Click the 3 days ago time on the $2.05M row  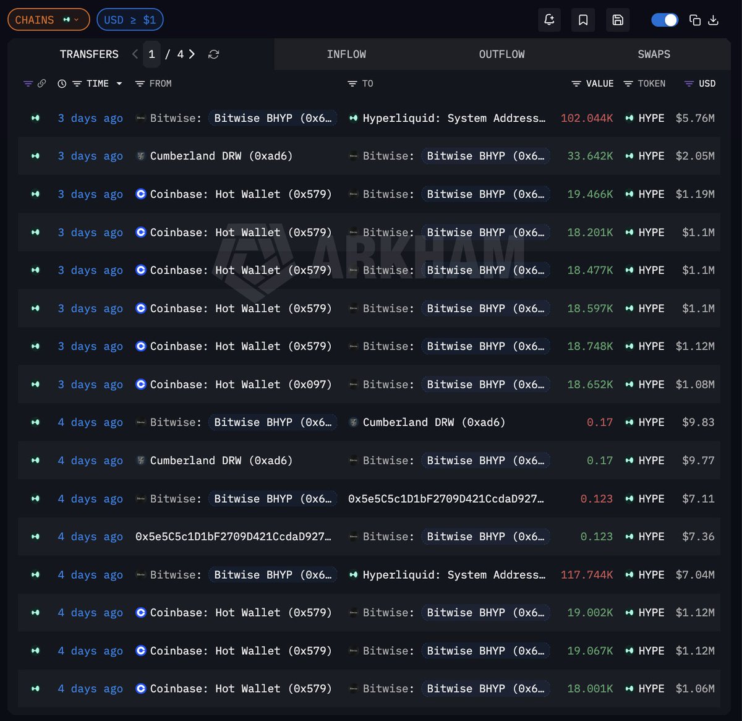[90, 156]
